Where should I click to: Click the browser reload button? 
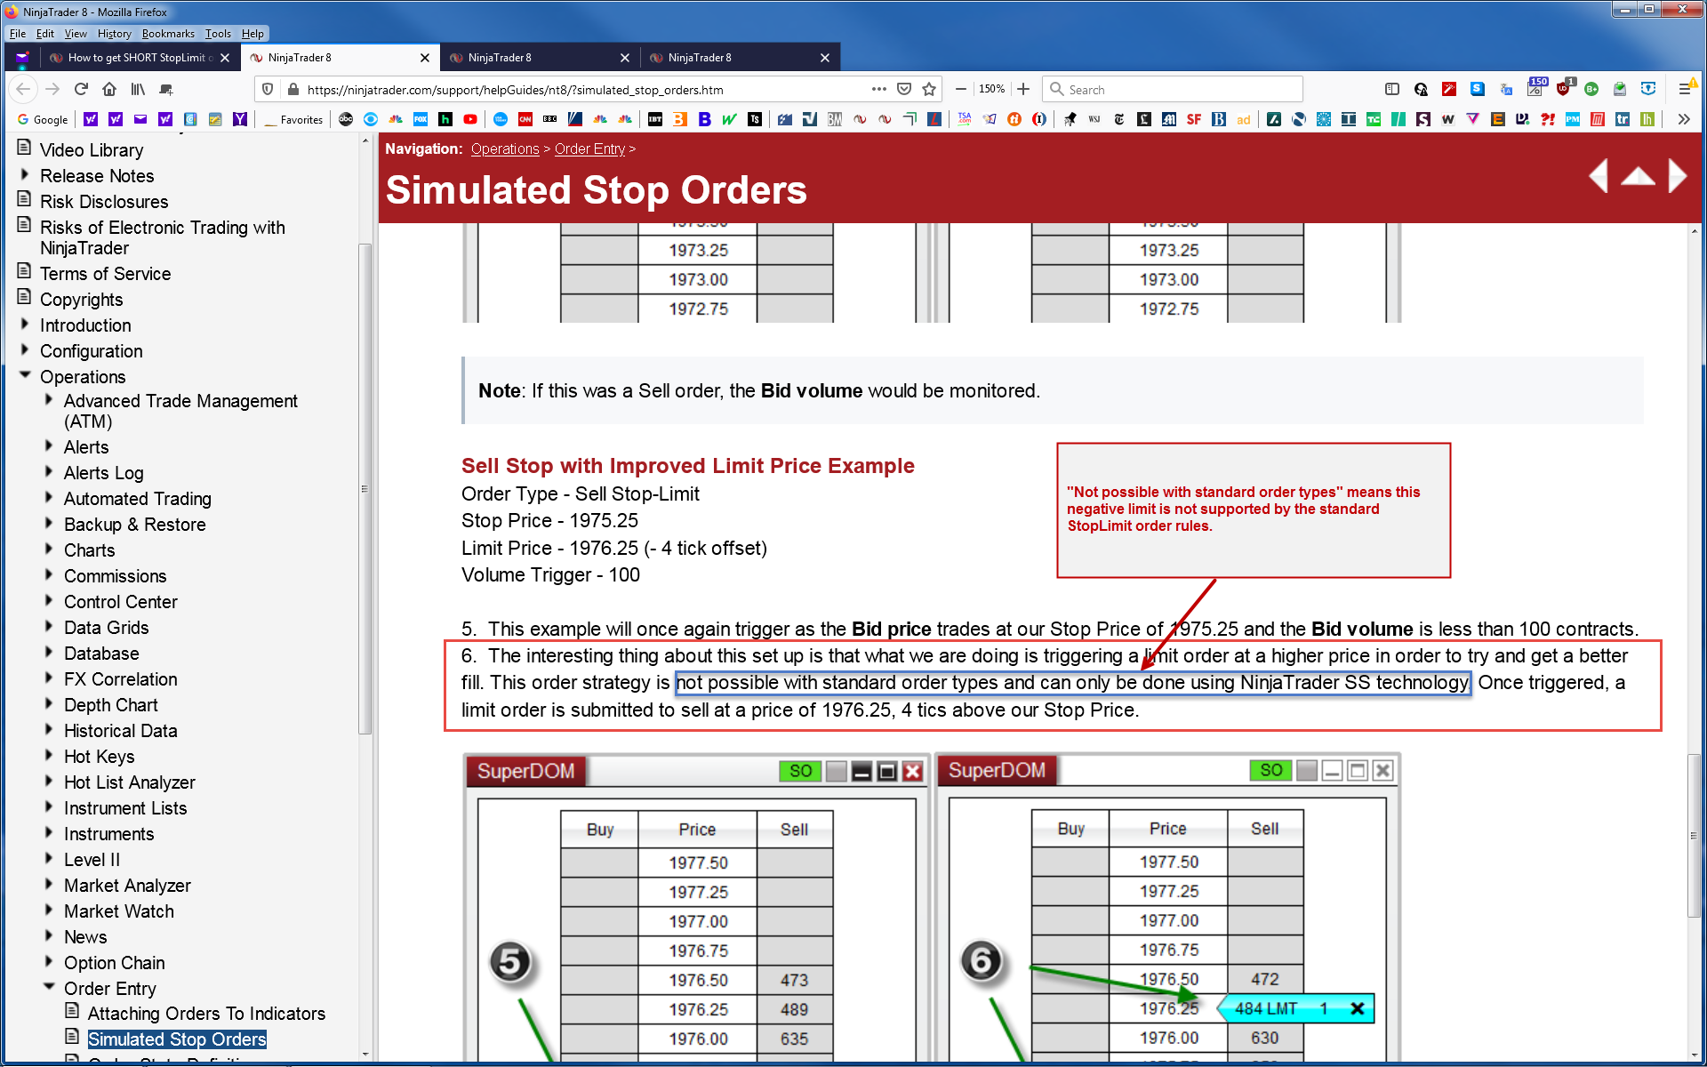[81, 89]
